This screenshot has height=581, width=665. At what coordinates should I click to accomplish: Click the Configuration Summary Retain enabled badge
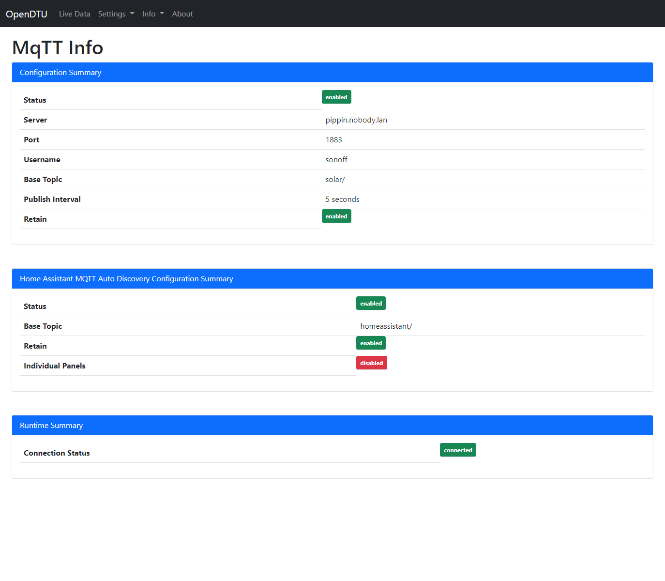336,216
